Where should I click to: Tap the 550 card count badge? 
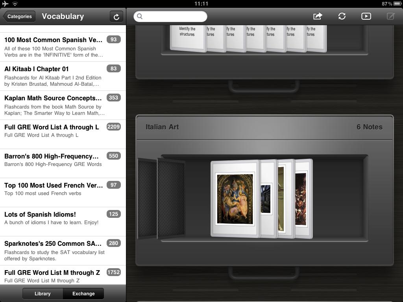tap(114, 156)
